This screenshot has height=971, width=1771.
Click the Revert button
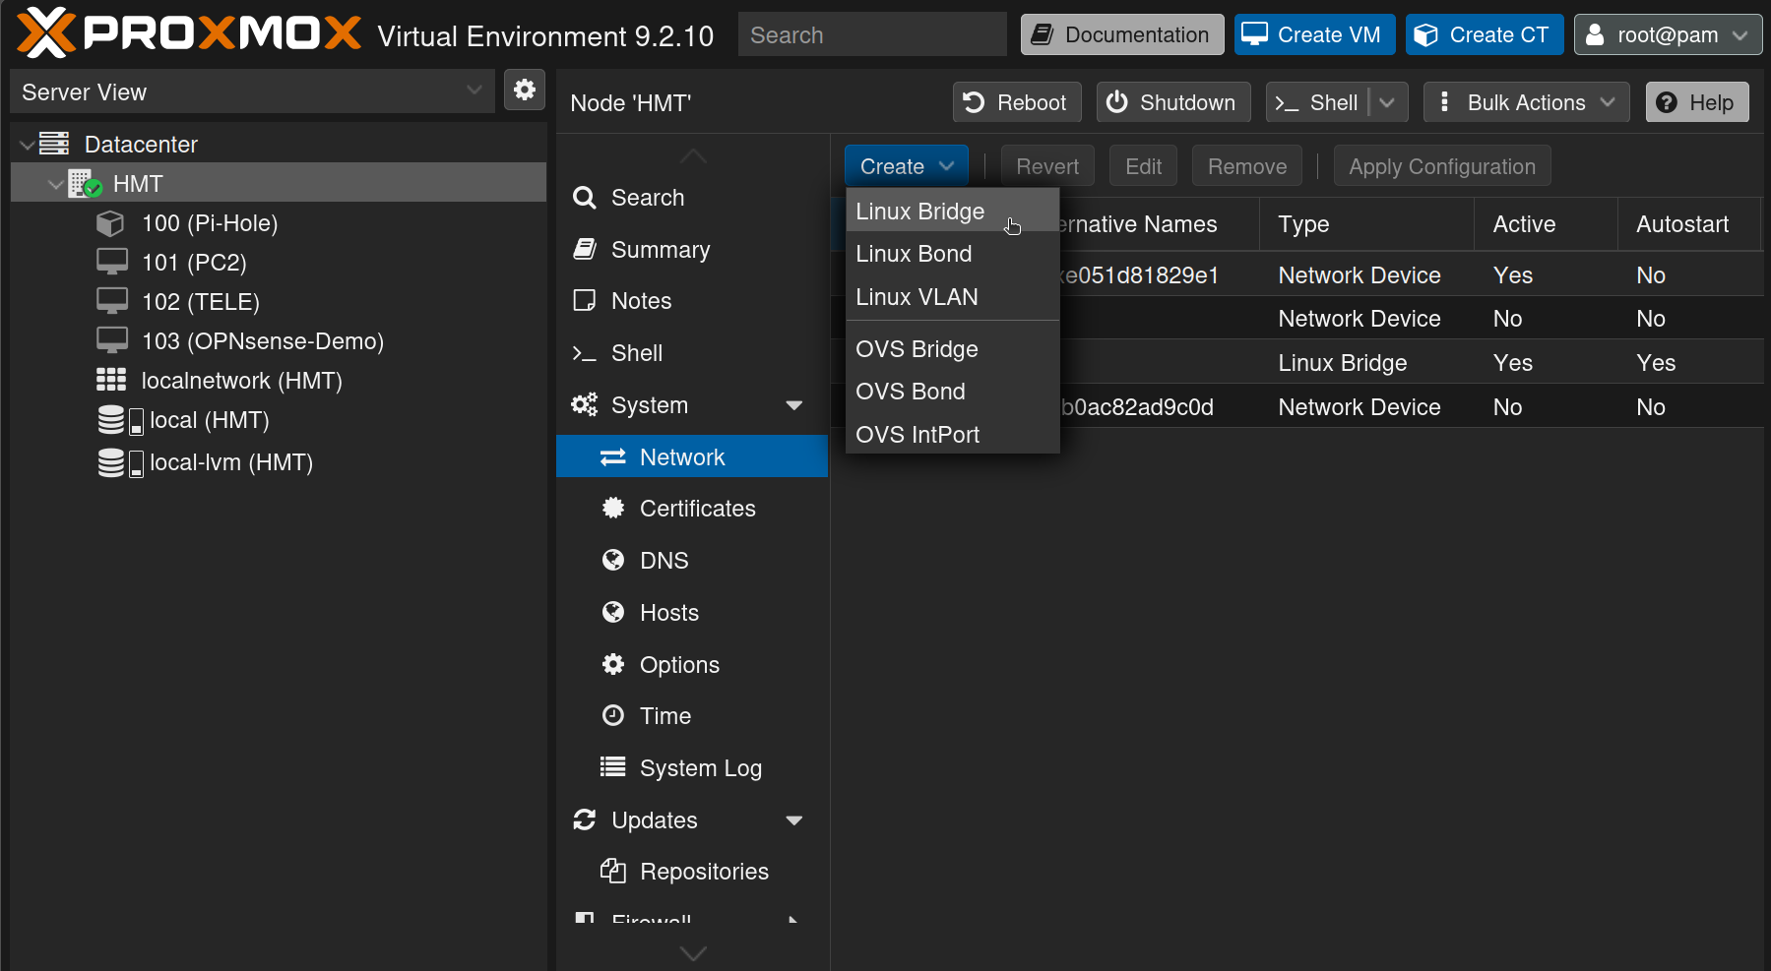(1047, 166)
